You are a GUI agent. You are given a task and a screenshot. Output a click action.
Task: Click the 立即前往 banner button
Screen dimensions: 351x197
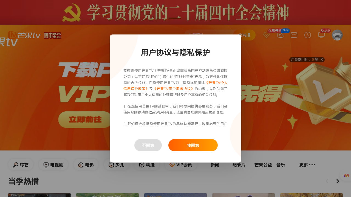tap(84, 120)
